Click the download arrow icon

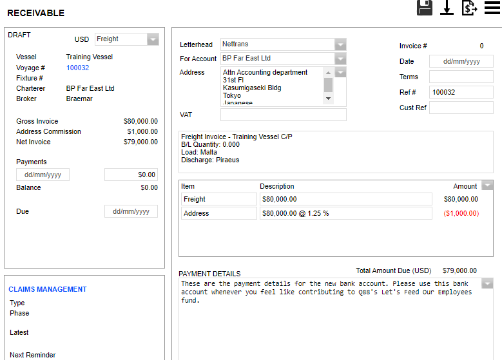coord(446,8)
